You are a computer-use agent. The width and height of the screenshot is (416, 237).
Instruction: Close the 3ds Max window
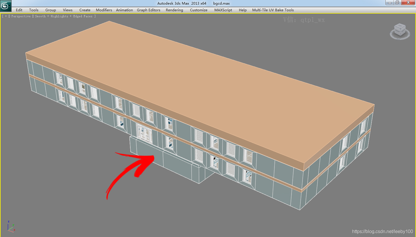pyautogui.click(x=408, y=3)
